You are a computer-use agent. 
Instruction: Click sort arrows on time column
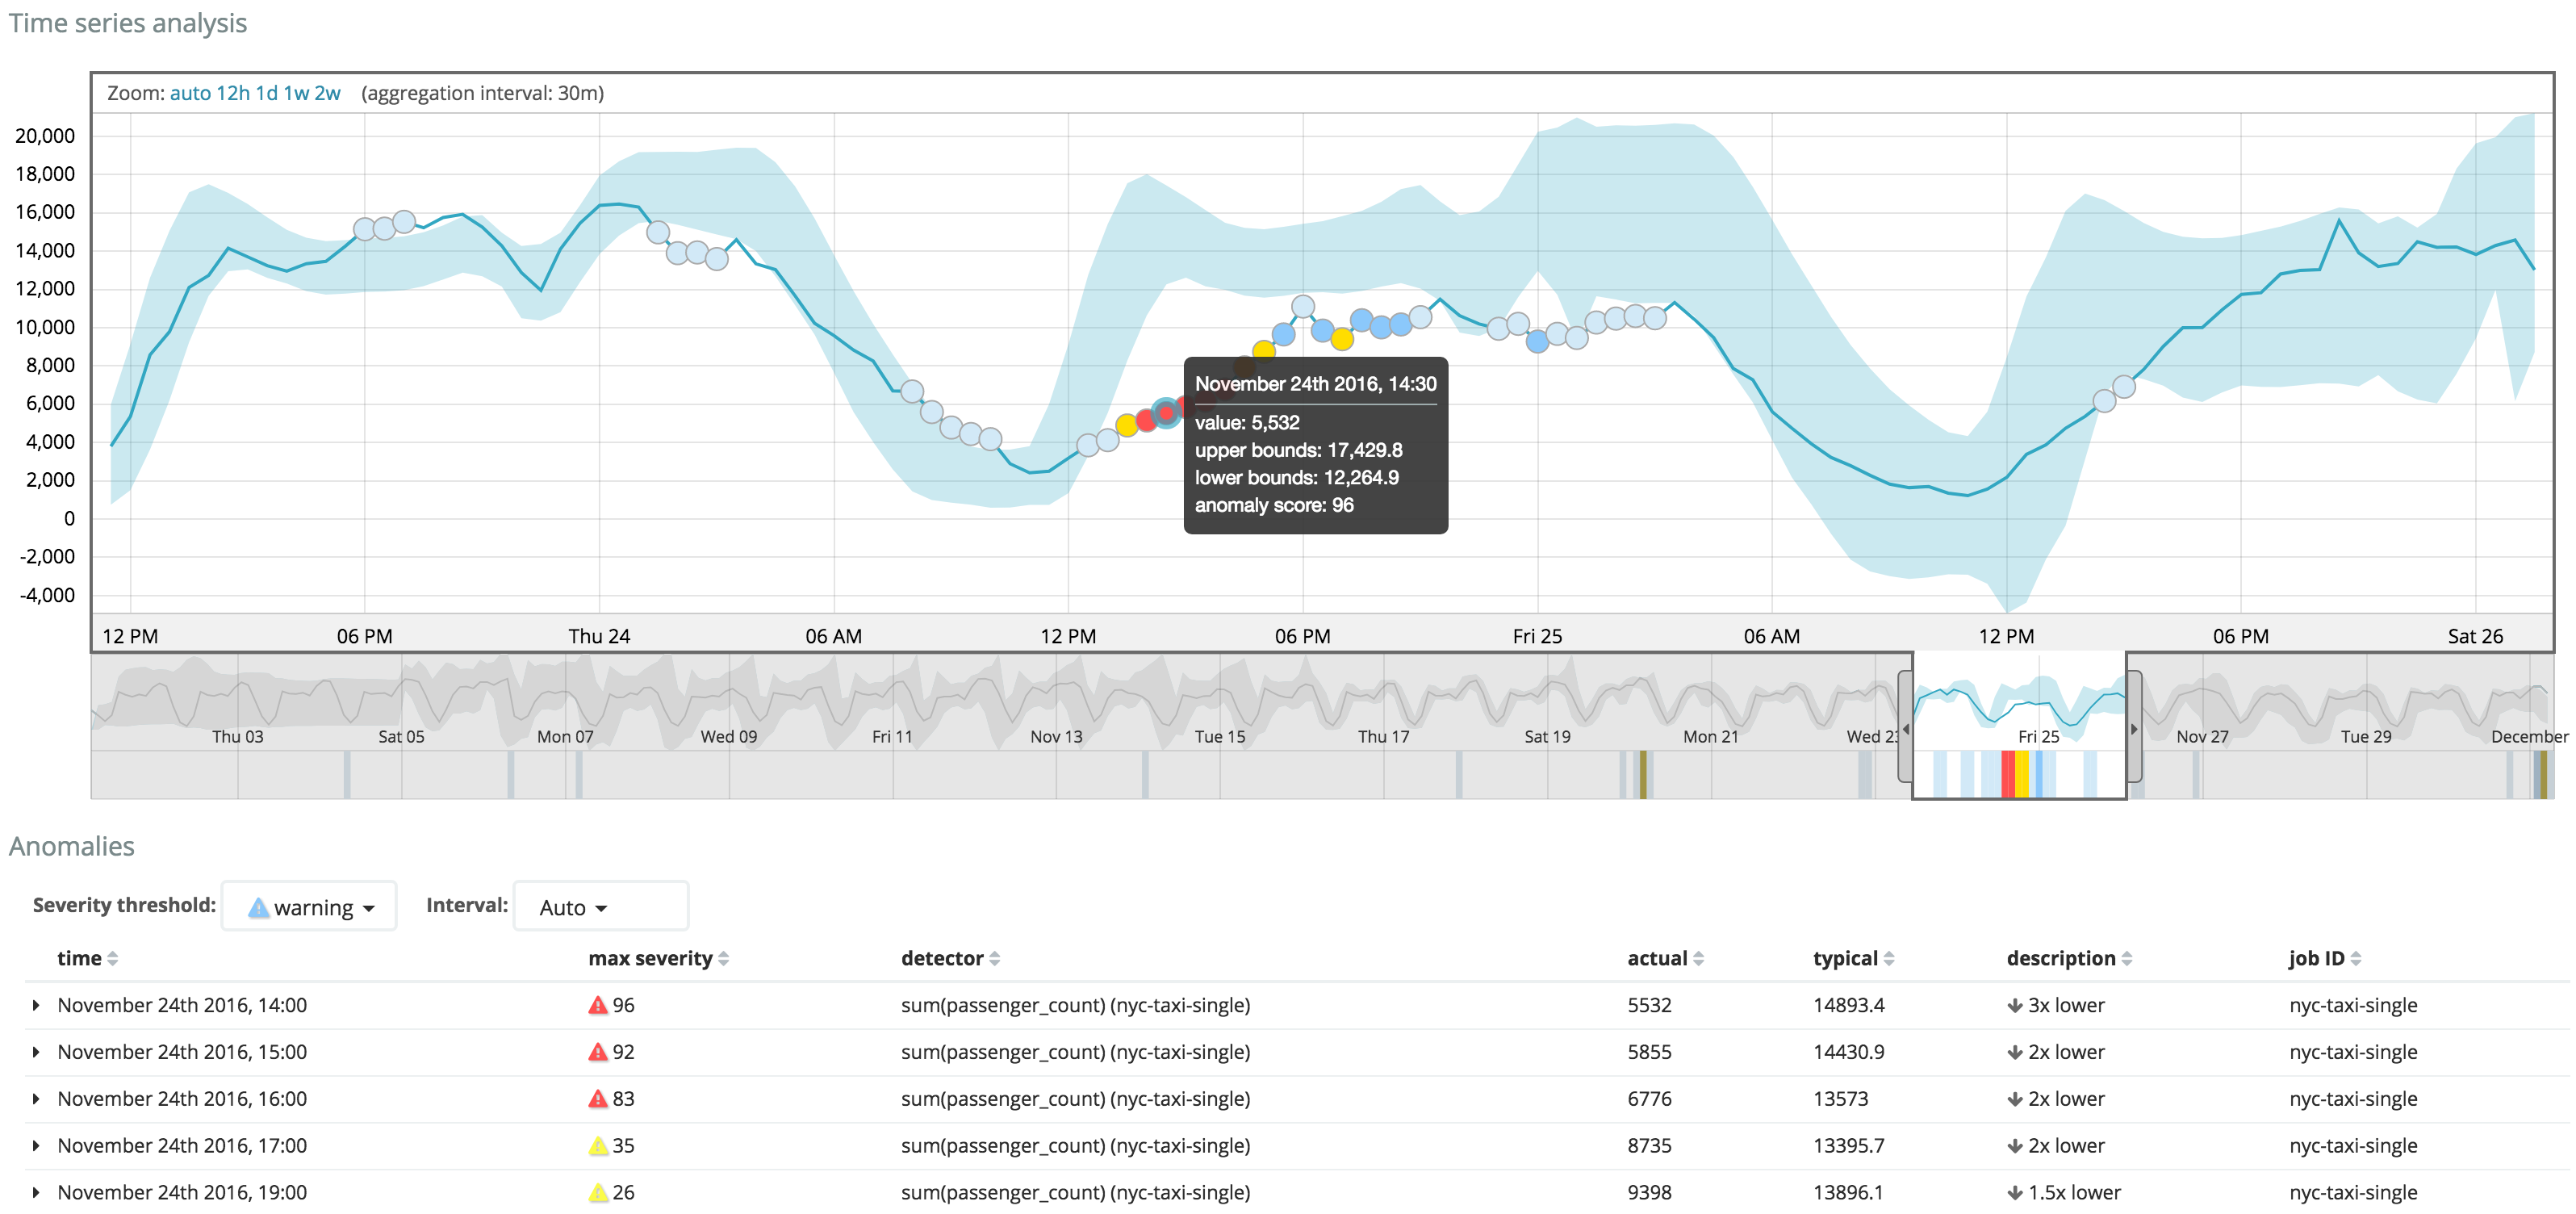(x=113, y=959)
